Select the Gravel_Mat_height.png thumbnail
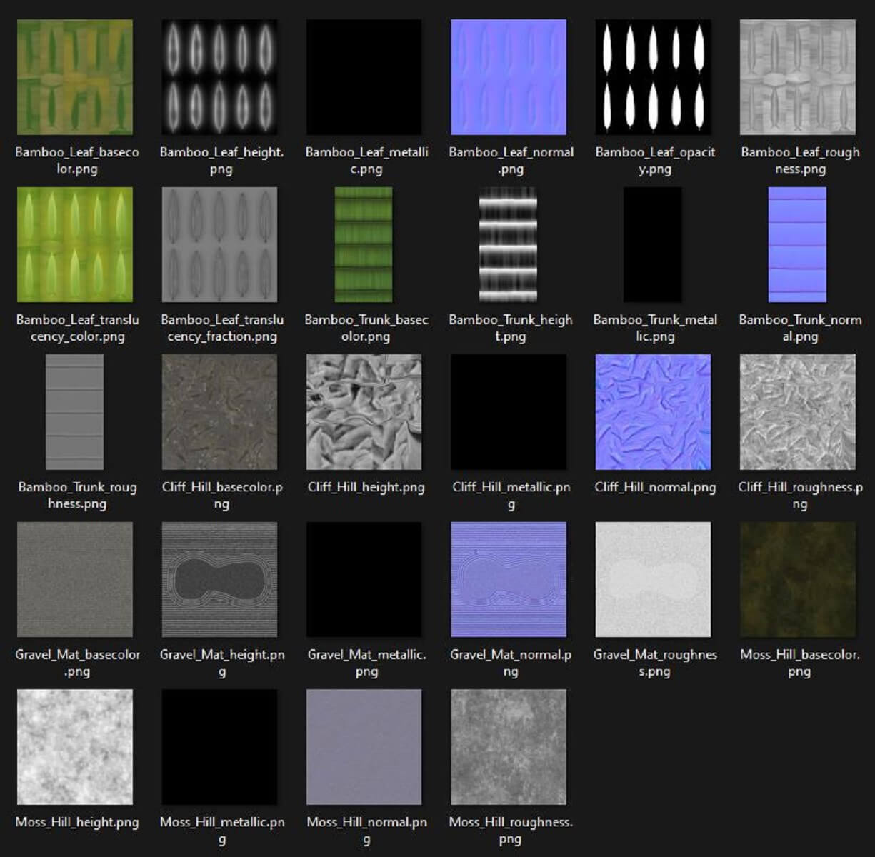The width and height of the screenshot is (875, 857). pyautogui.click(x=219, y=579)
